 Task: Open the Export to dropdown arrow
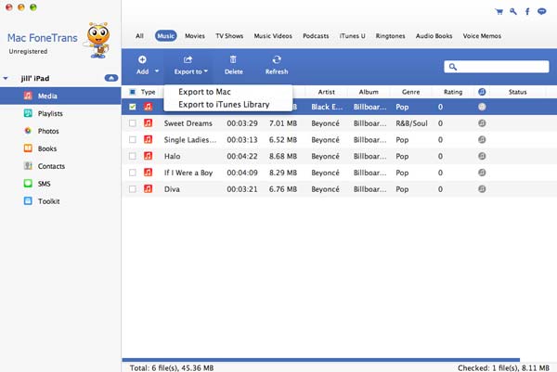coord(206,71)
